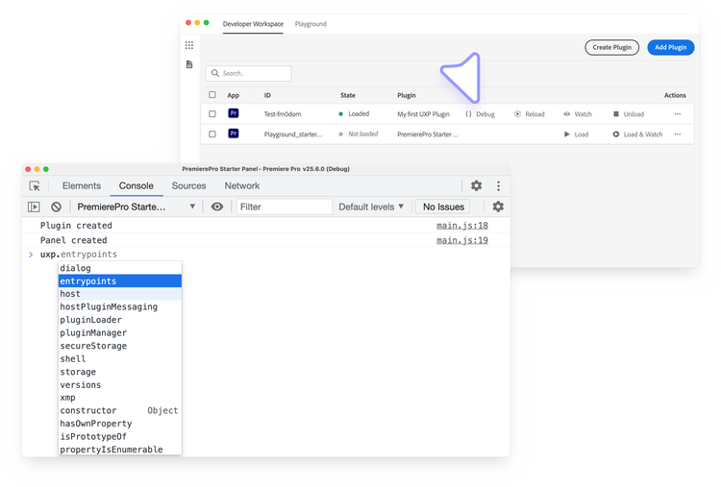Click the search magnifier icon in plugin list

[214, 73]
